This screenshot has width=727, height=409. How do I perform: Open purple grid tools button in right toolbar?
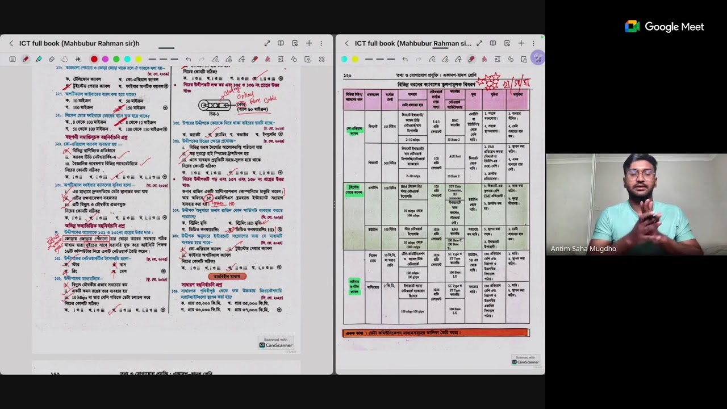[x=537, y=59]
